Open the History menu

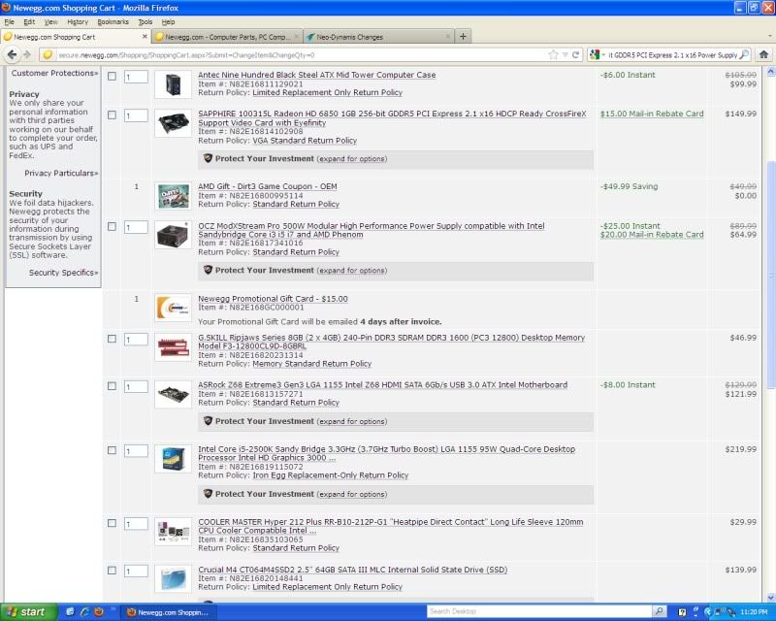coord(78,22)
